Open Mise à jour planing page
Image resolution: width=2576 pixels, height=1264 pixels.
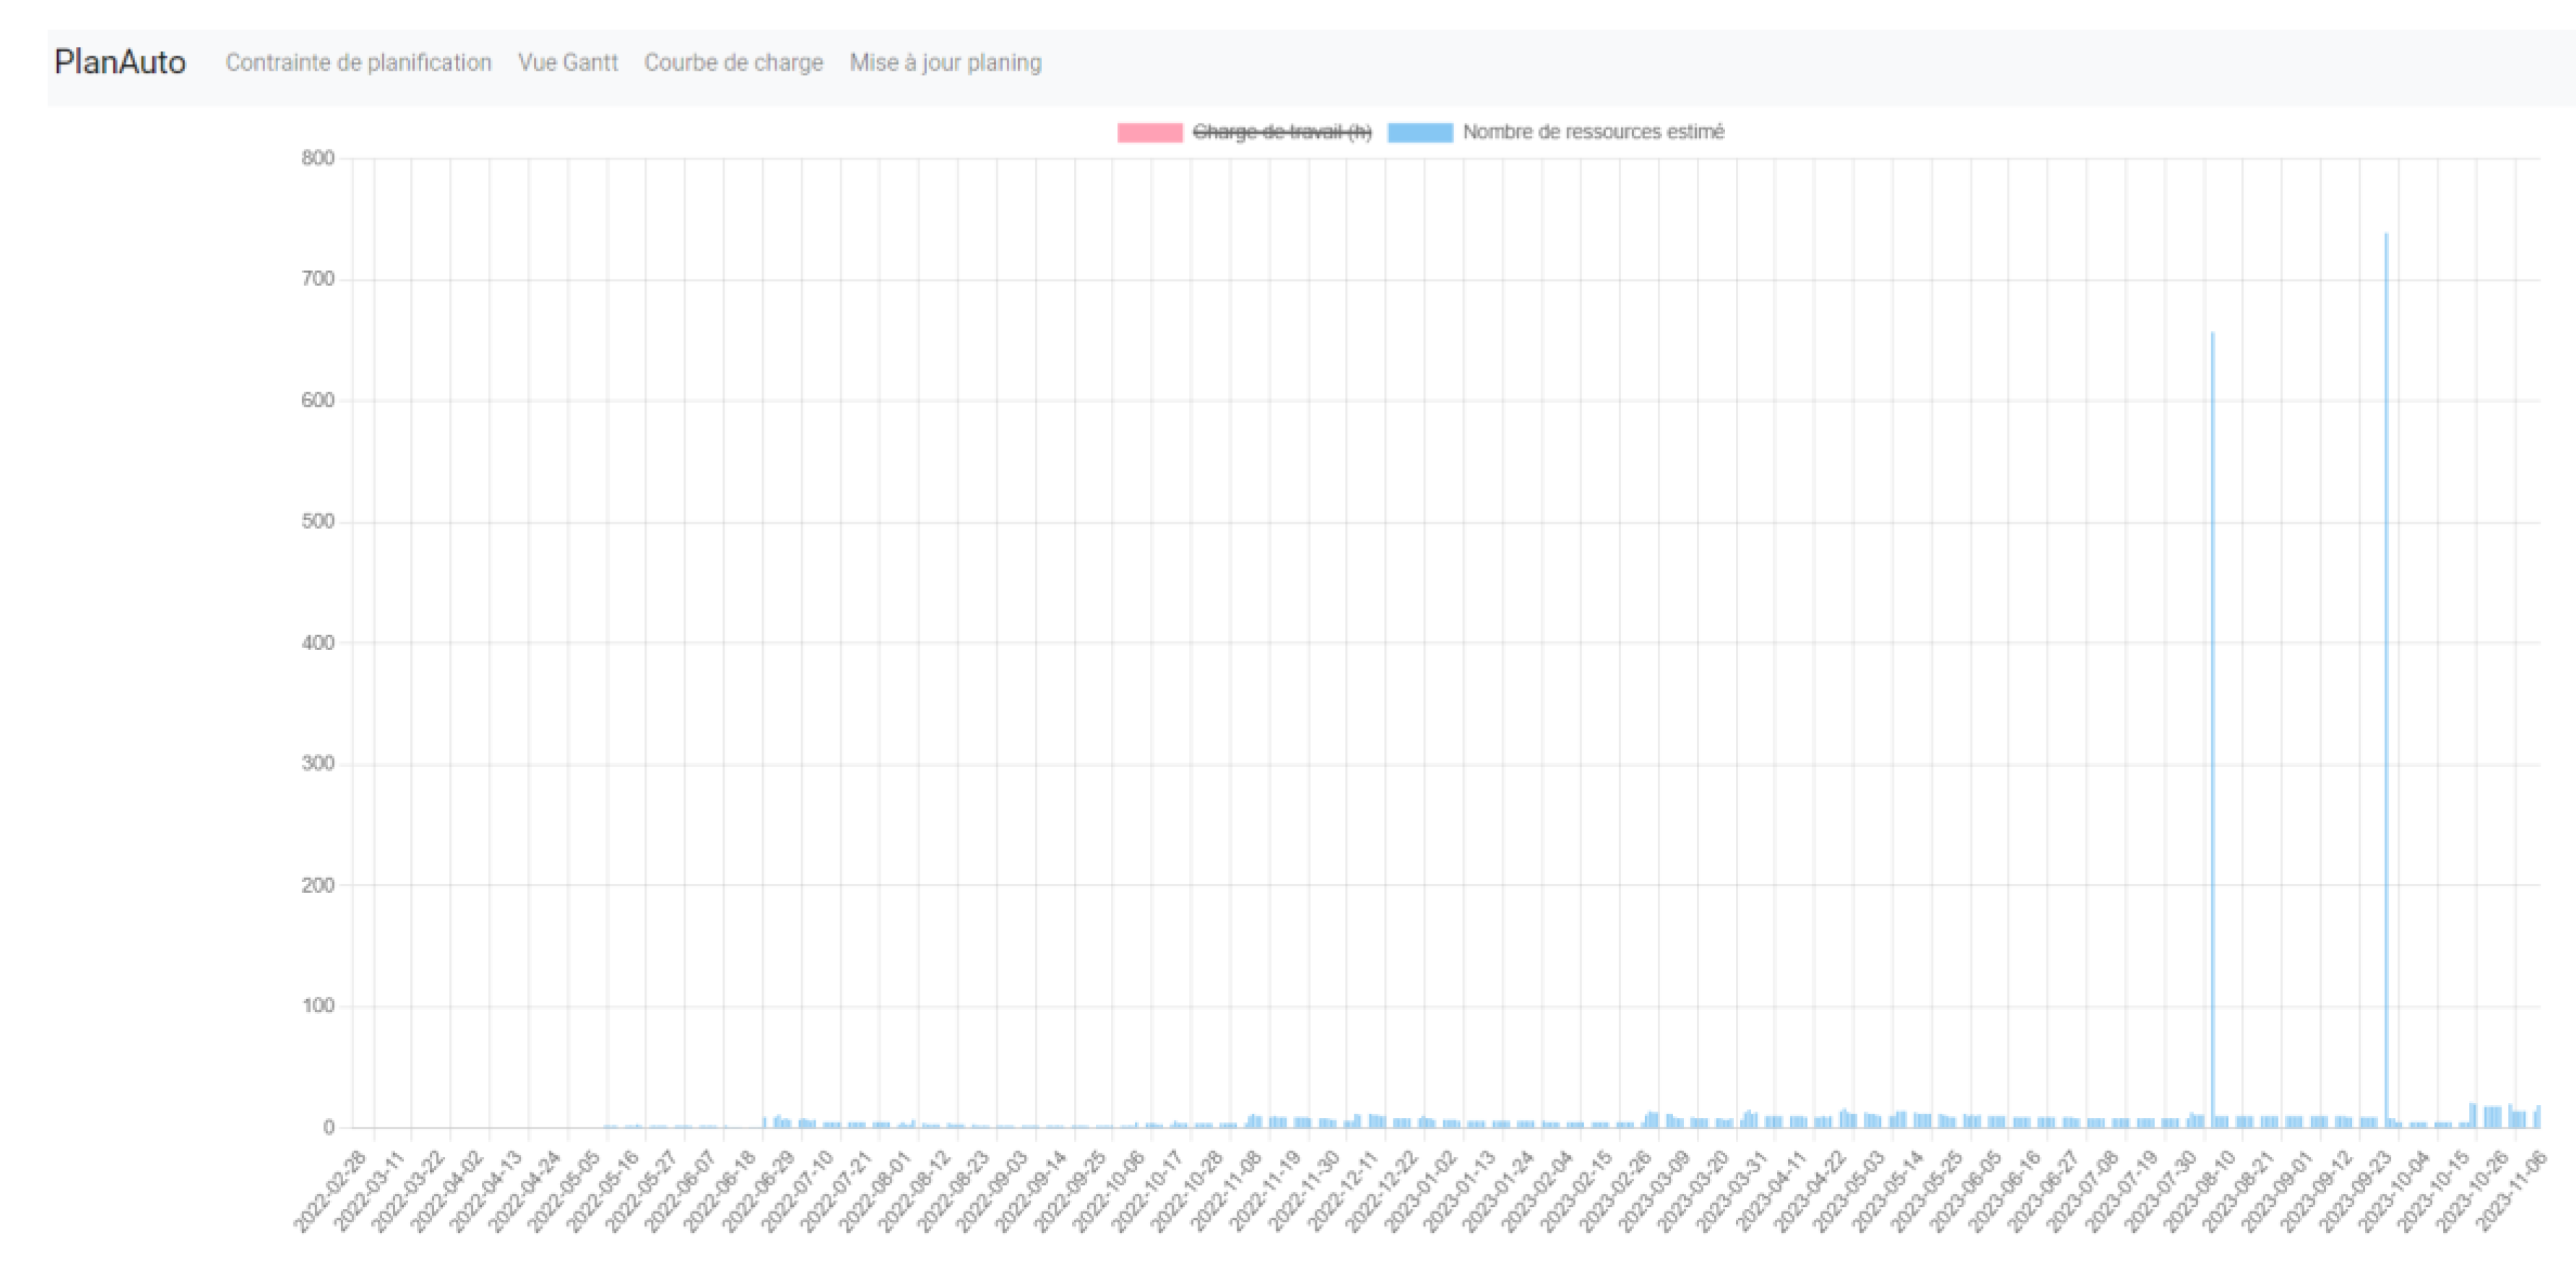click(945, 63)
